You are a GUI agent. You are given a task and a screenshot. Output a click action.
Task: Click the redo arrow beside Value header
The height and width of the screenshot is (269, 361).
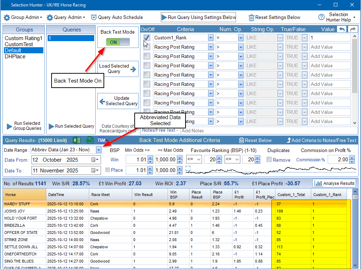[353, 29]
